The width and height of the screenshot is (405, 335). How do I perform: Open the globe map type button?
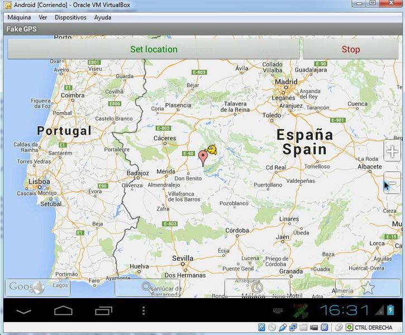[x=38, y=287]
